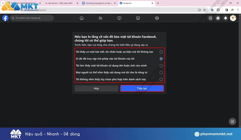Click the profile extension icon in Chrome toolbar

click(232, 10)
